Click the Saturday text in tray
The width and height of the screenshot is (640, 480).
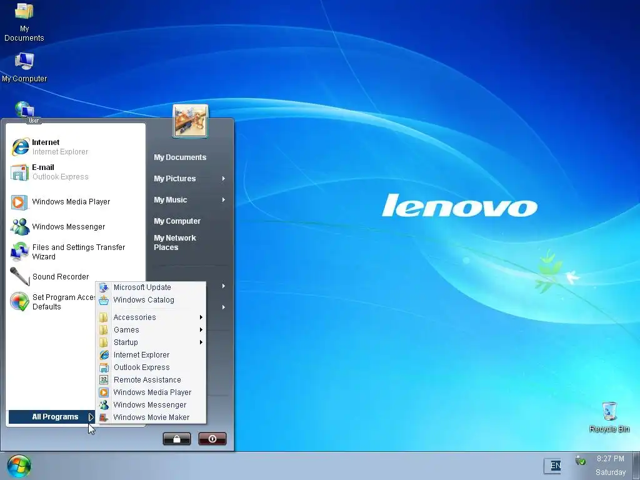(610, 472)
